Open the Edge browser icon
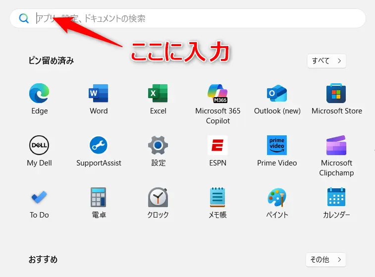Screen dimensions: 375x277 coord(39,93)
